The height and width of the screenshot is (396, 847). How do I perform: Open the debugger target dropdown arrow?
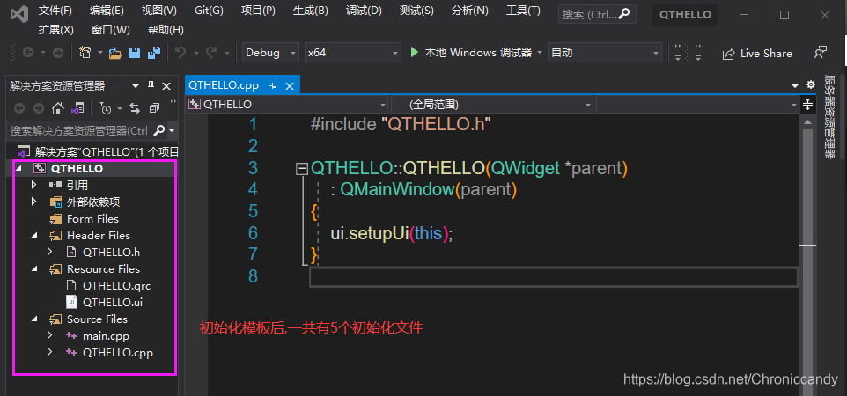click(x=540, y=53)
